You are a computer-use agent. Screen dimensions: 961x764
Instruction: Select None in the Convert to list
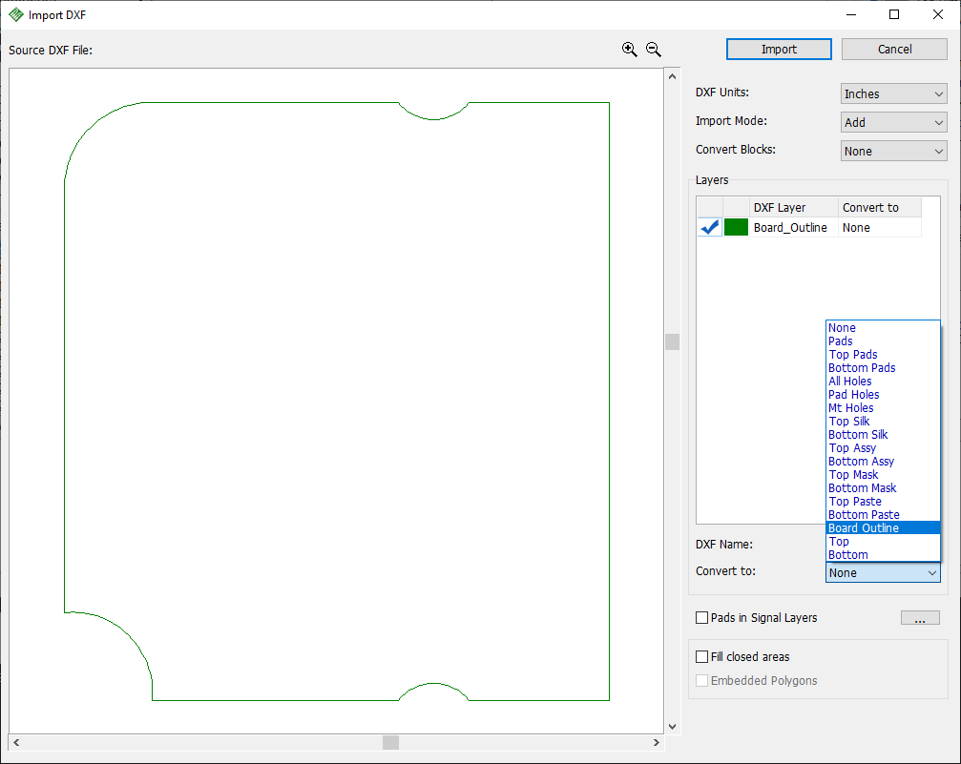tap(883, 328)
